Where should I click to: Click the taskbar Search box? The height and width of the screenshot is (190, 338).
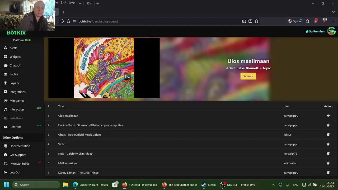point(36,185)
